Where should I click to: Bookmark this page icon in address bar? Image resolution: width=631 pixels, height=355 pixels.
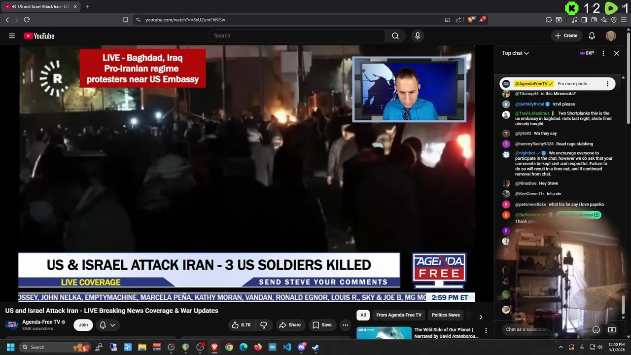pyautogui.click(x=125, y=20)
